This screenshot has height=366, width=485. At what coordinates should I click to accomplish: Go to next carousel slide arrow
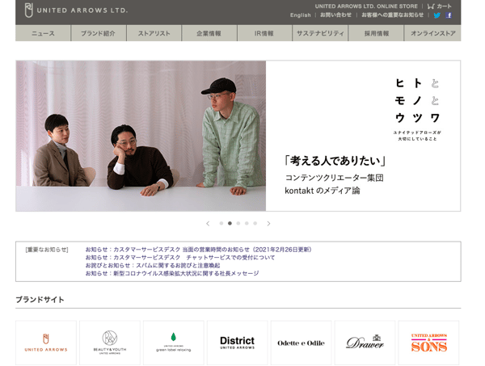click(x=268, y=224)
